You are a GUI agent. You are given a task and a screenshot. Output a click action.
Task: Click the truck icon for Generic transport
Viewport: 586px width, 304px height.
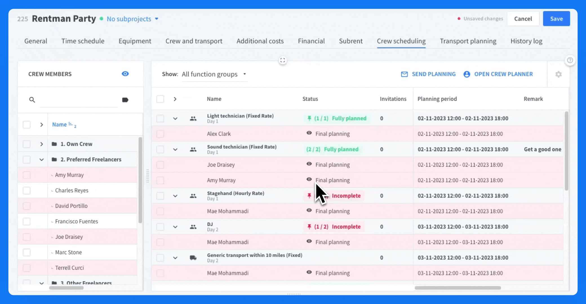coord(193,258)
